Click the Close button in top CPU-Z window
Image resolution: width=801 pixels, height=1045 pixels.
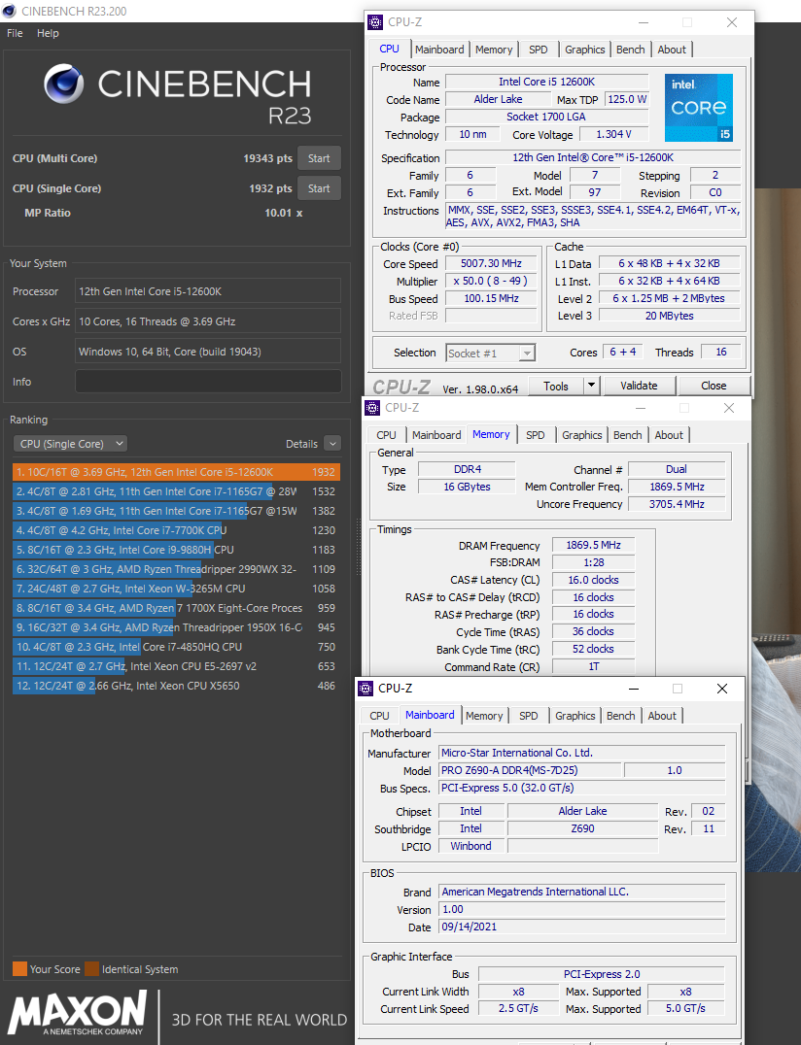click(714, 386)
